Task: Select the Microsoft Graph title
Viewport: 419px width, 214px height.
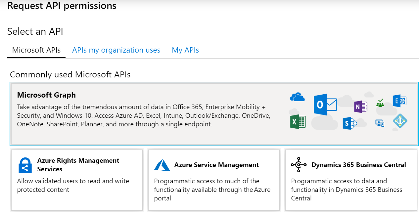Action: tap(46, 95)
